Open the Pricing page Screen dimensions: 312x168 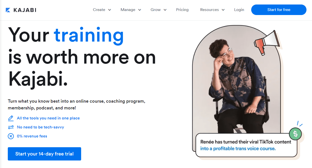(x=182, y=10)
